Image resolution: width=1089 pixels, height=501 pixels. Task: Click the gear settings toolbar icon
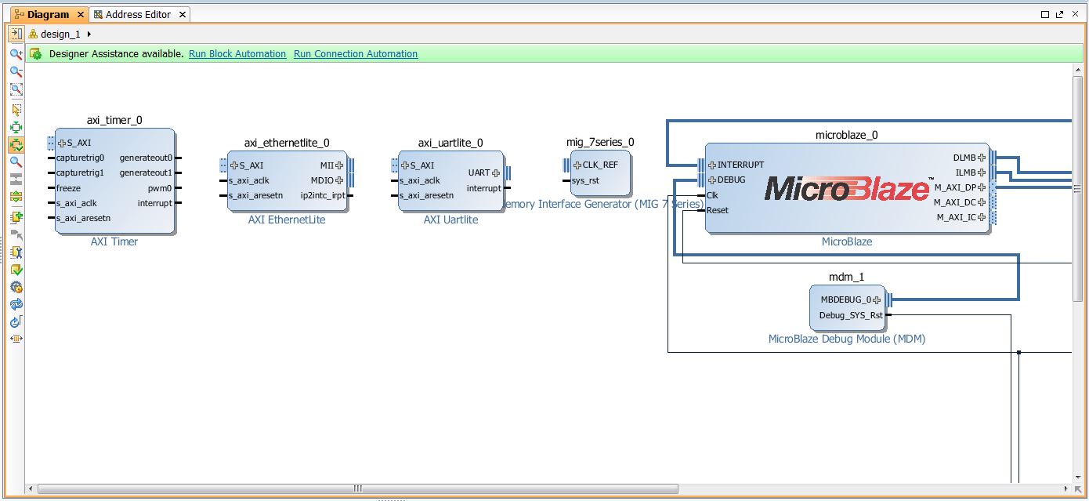[16, 287]
